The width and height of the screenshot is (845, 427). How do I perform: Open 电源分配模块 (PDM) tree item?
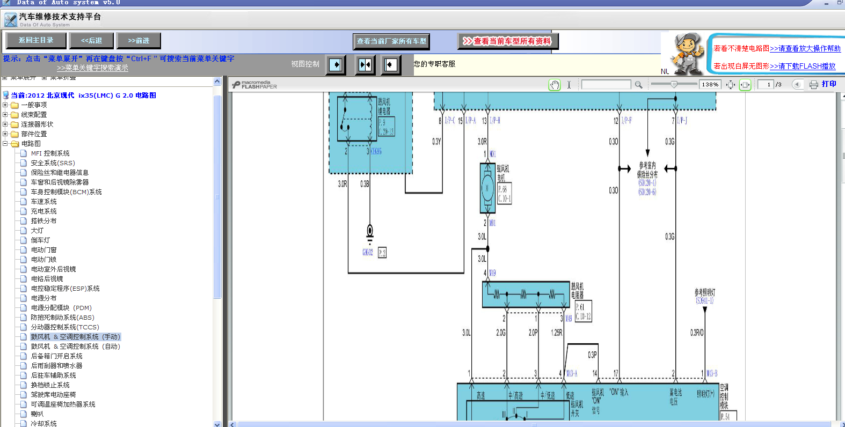[61, 308]
